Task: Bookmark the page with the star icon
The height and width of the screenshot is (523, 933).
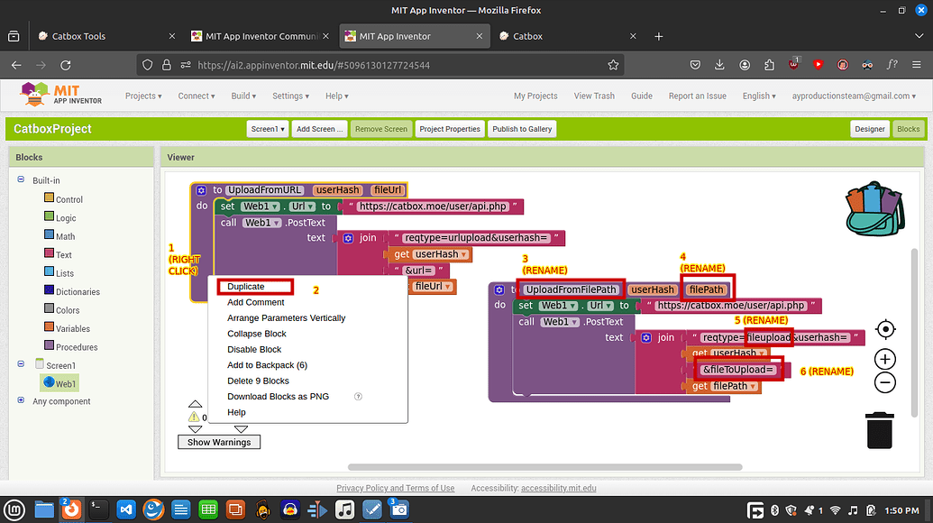Action: [x=612, y=65]
